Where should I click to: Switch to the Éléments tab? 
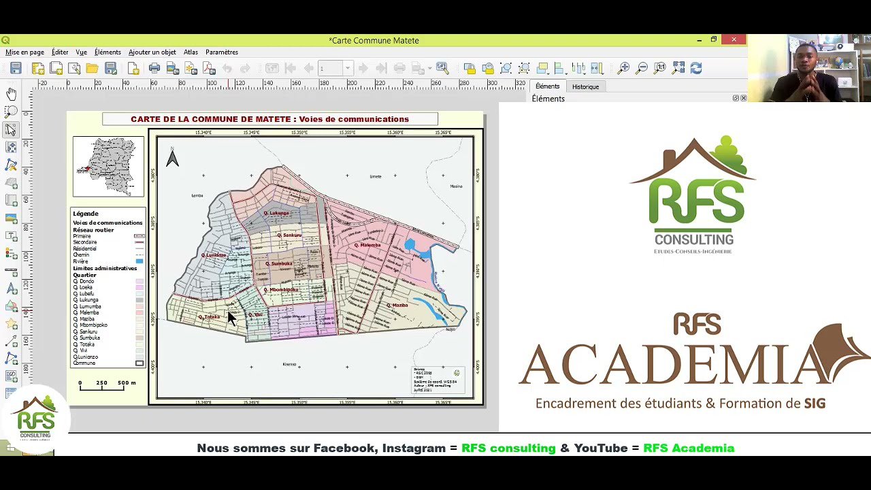(x=547, y=86)
